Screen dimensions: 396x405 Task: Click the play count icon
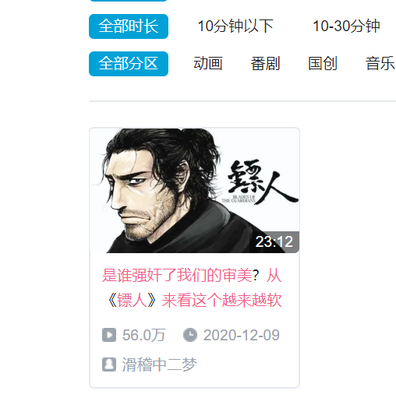click(x=109, y=335)
